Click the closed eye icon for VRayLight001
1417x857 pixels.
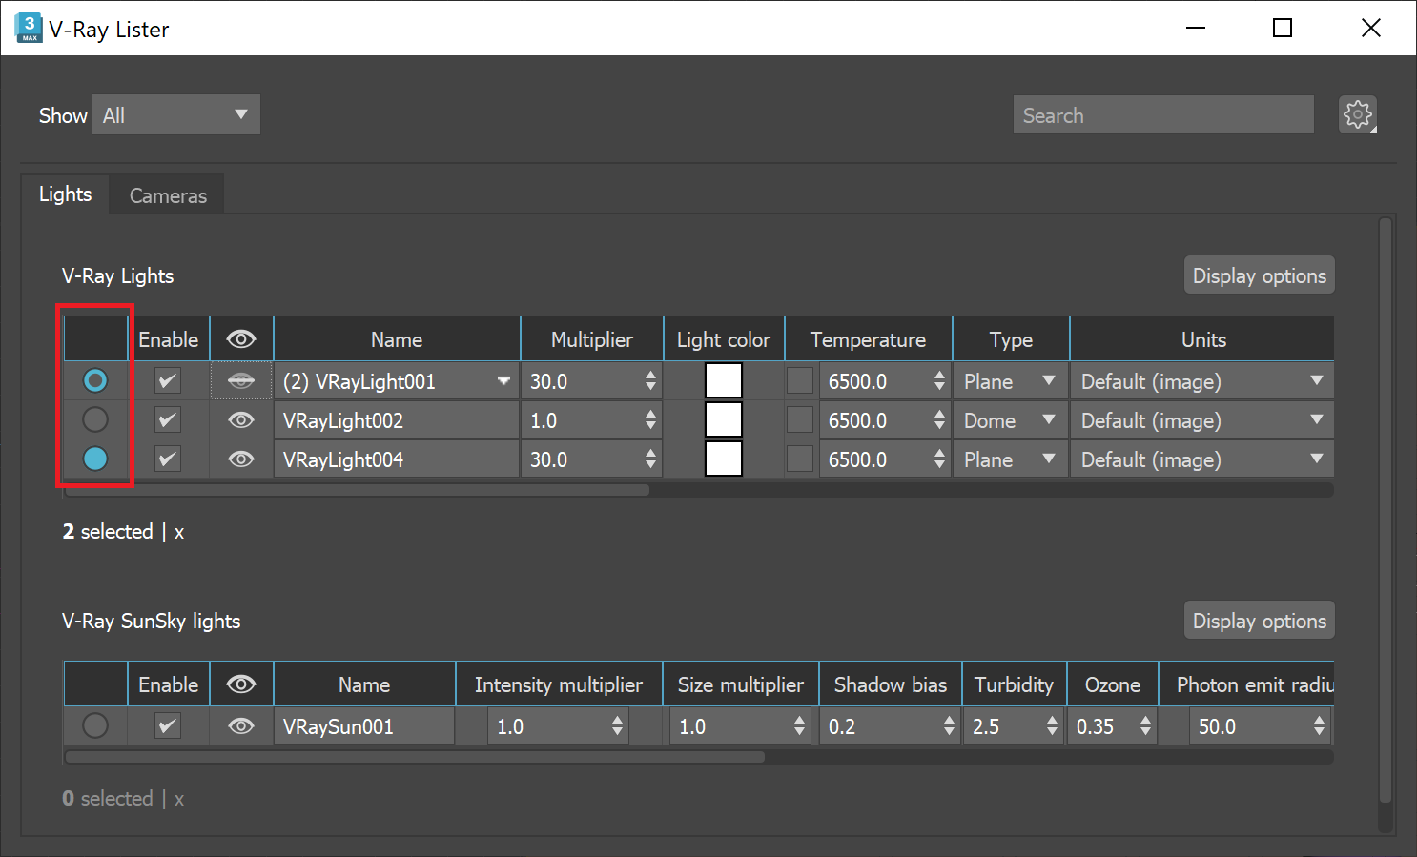(240, 380)
